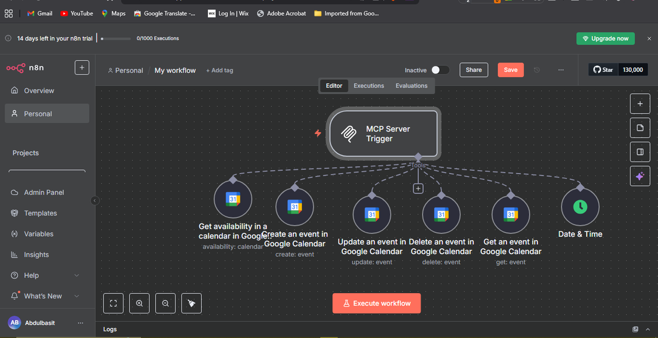Select the Create an event node
The width and height of the screenshot is (658, 338).
point(294,207)
